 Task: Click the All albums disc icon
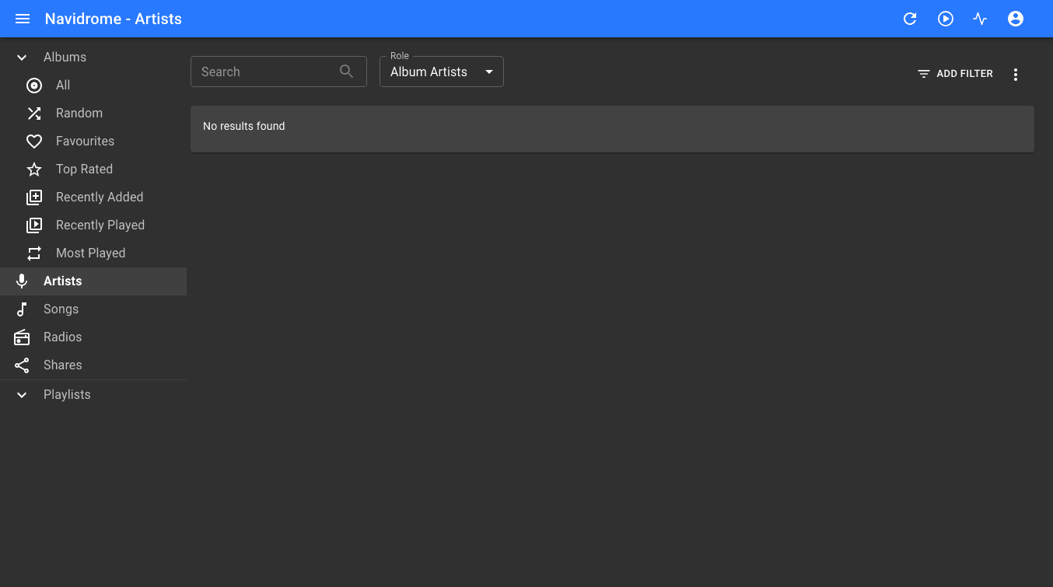(x=34, y=86)
